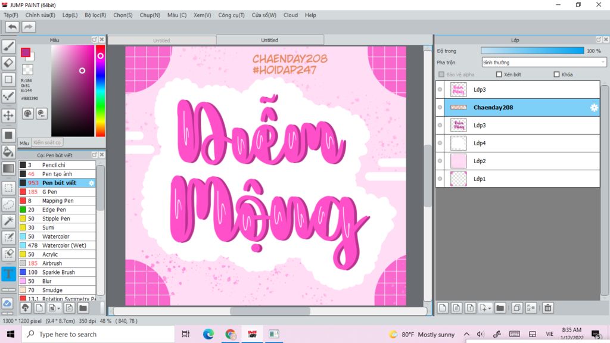Toggle the Xén bớt checkbox
The height and width of the screenshot is (343, 610).
click(499, 74)
